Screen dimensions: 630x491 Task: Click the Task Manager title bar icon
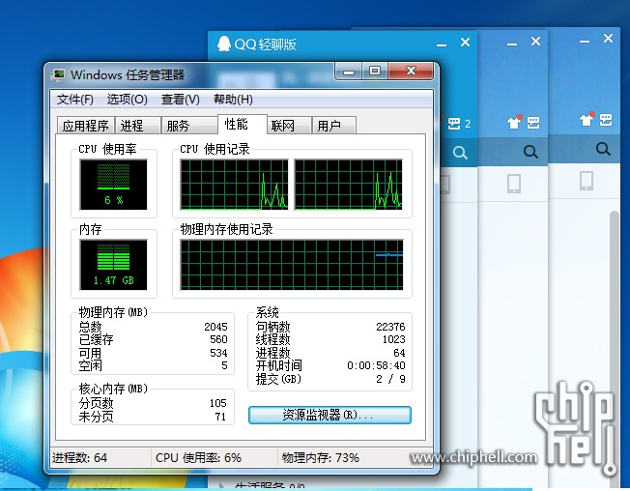tap(58, 74)
